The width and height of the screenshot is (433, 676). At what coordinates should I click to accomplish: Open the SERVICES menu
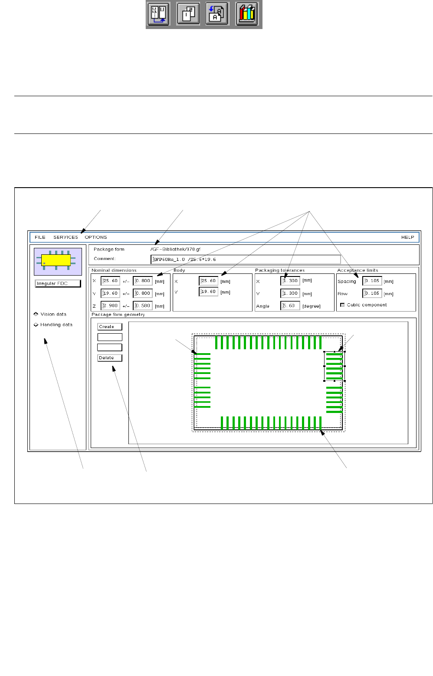[66, 237]
